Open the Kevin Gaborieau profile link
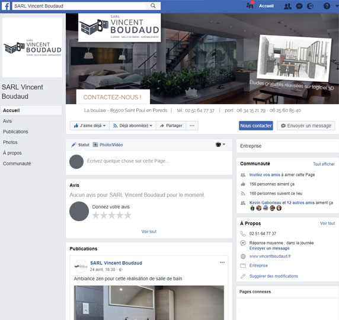This screenshot has width=339, height=320. (x=266, y=203)
